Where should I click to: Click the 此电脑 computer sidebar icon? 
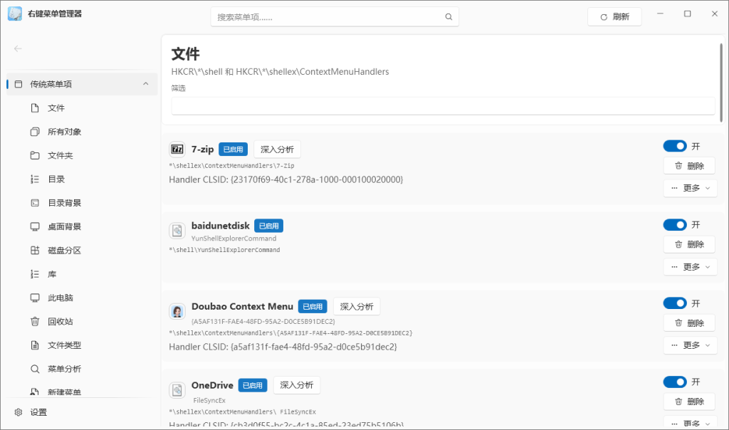click(35, 298)
